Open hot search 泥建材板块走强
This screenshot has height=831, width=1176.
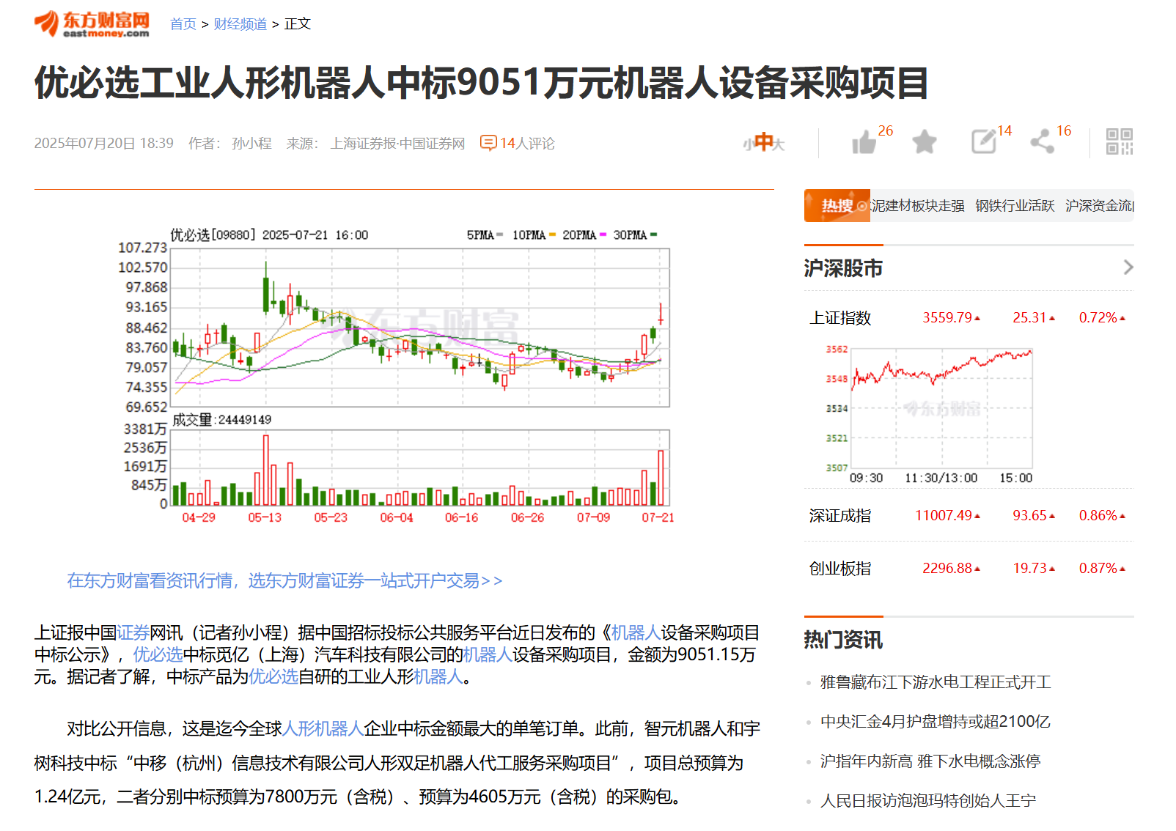tap(917, 206)
